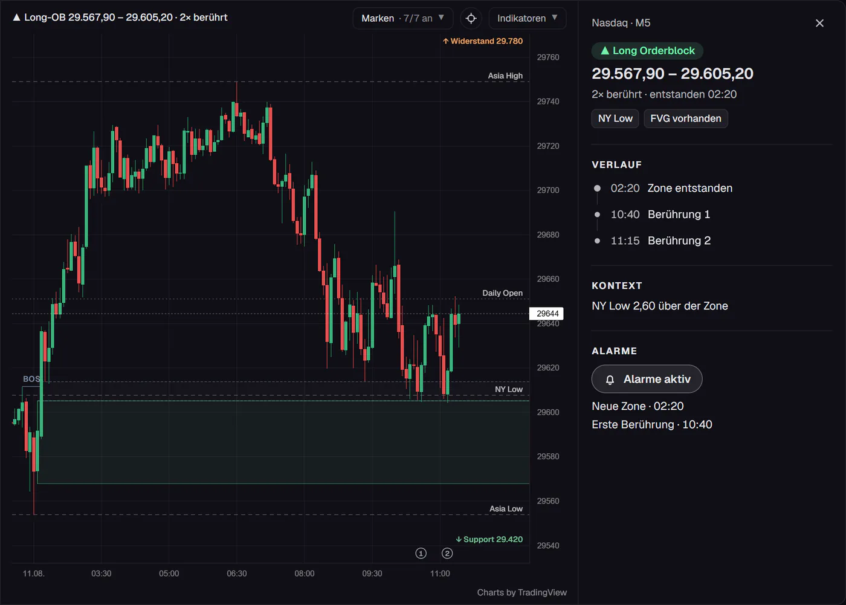Image resolution: width=846 pixels, height=605 pixels.
Task: Click the Asia High level label
Action: 505,76
